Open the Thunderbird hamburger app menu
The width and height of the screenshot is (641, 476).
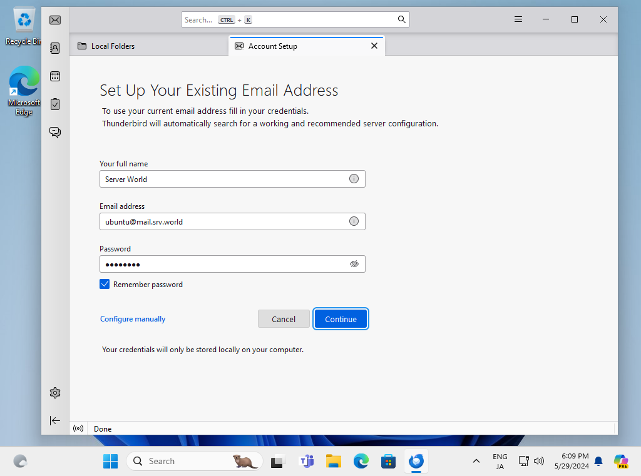pyautogui.click(x=518, y=19)
